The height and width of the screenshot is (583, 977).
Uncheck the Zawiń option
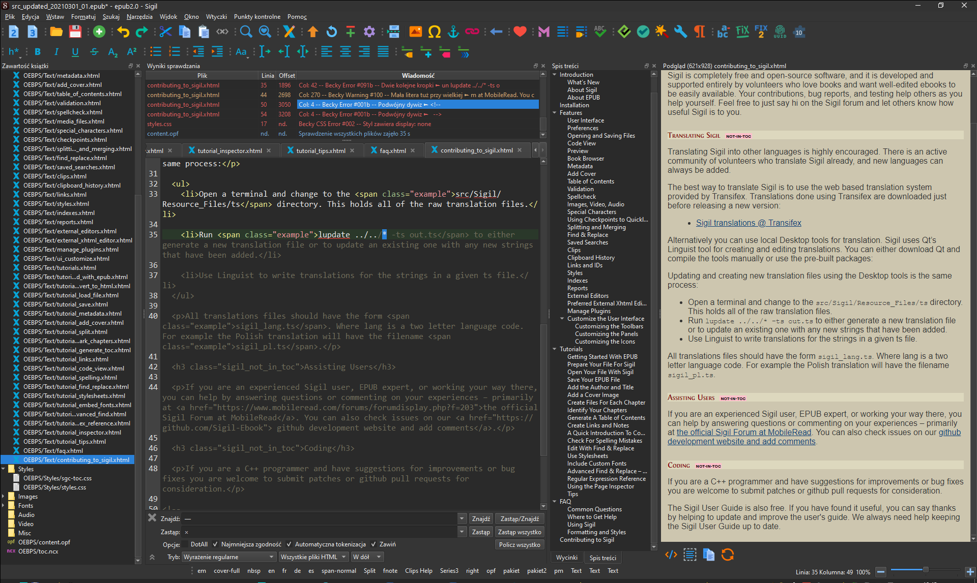click(373, 544)
